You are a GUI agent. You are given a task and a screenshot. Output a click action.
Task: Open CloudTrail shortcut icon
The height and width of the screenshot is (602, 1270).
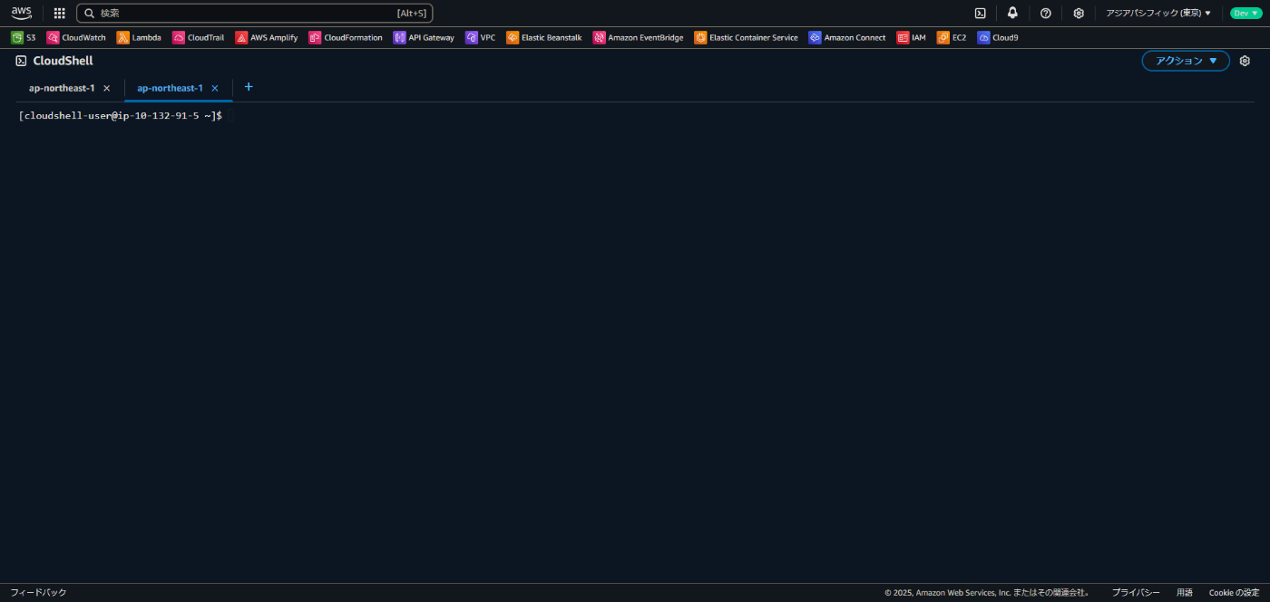coord(179,38)
